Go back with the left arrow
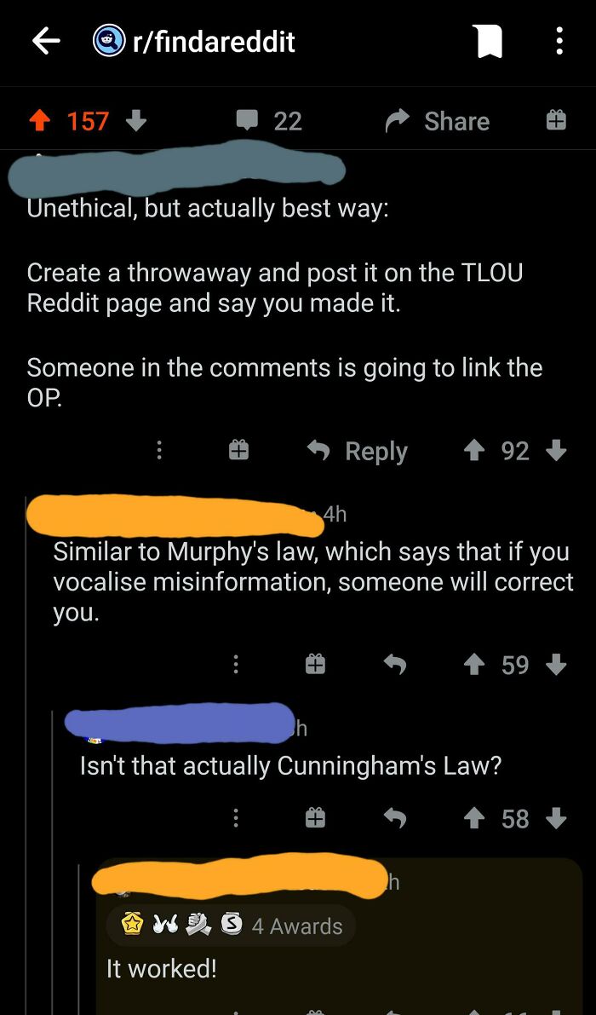This screenshot has height=1015, width=596. (46, 42)
